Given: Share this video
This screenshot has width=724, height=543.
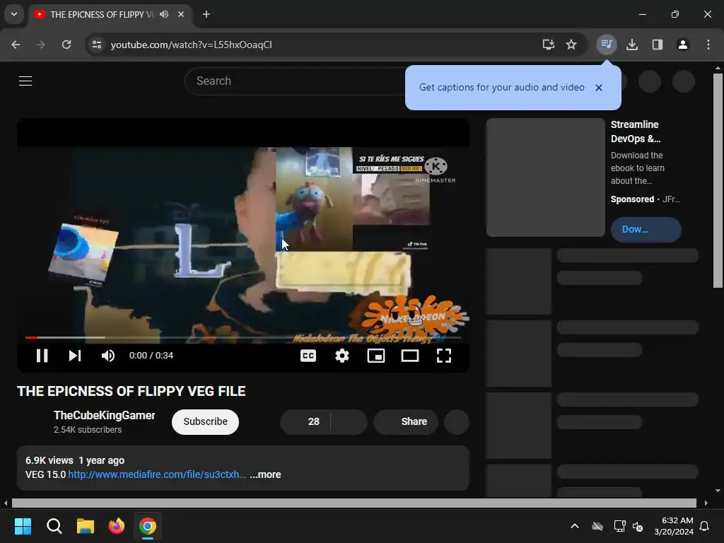Looking at the screenshot, I should click(x=406, y=421).
